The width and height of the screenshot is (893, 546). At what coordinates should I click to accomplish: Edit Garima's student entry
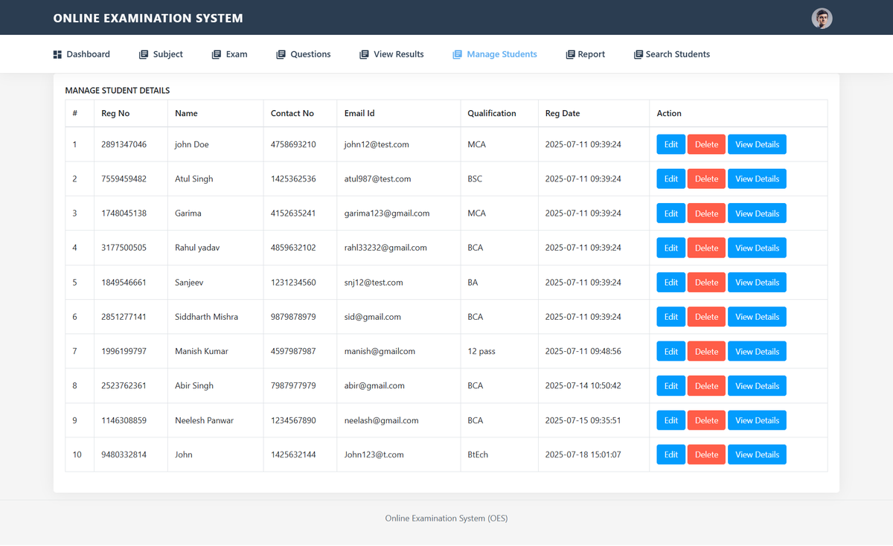click(x=670, y=213)
